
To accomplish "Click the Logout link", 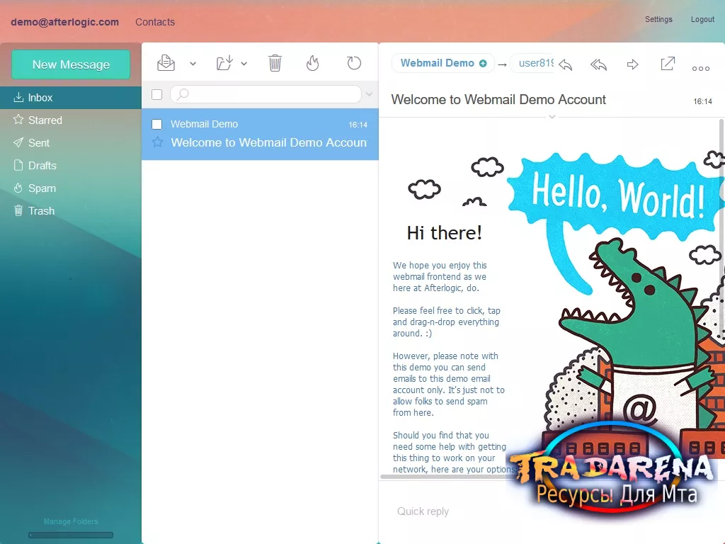I will click(702, 19).
